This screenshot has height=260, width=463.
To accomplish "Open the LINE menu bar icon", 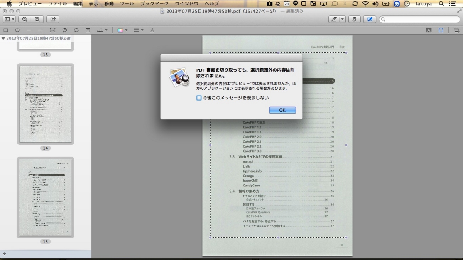I will pos(296,3).
